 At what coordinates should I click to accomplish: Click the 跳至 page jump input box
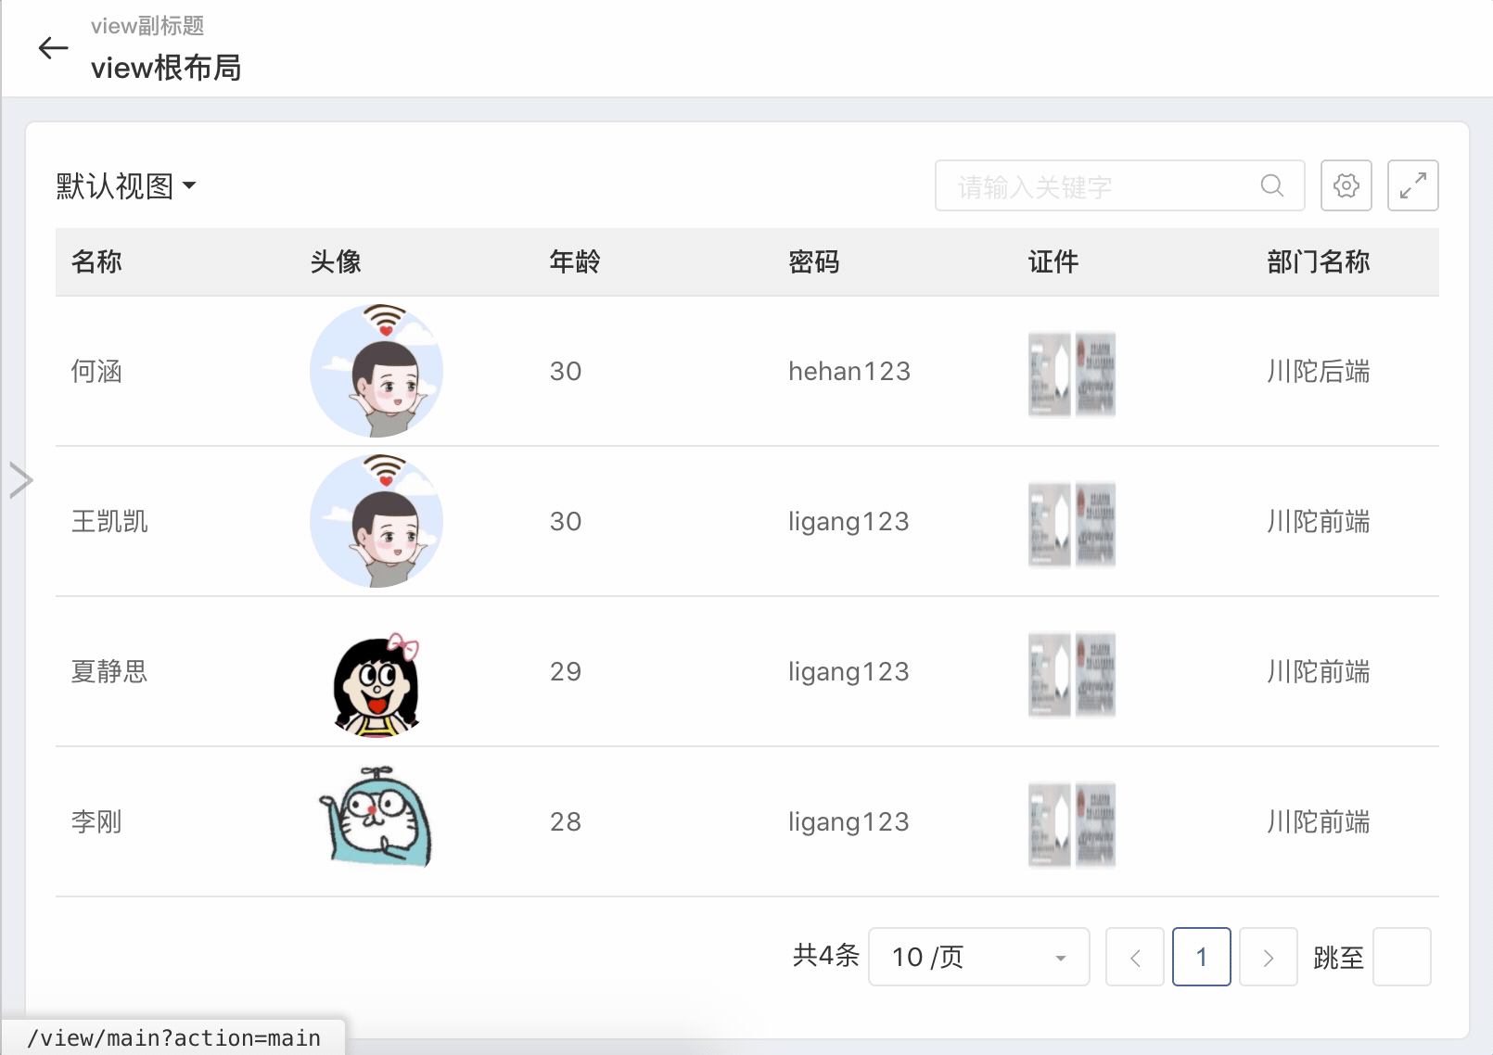[x=1402, y=957]
